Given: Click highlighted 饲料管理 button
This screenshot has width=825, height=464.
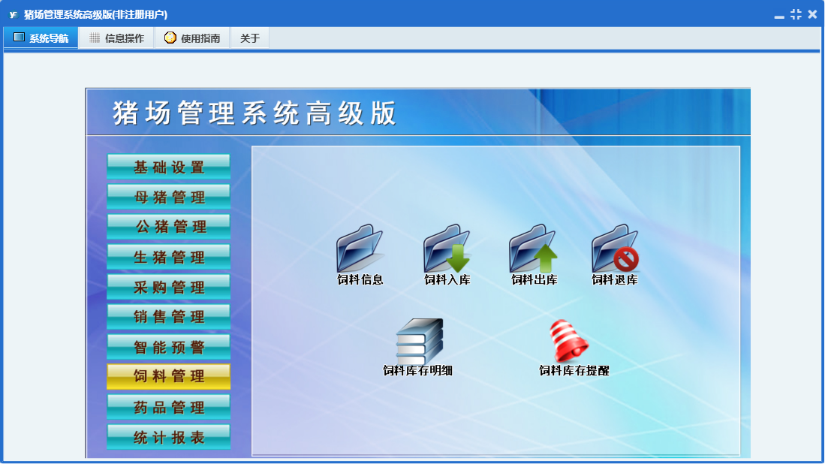Looking at the screenshot, I should pyautogui.click(x=168, y=377).
